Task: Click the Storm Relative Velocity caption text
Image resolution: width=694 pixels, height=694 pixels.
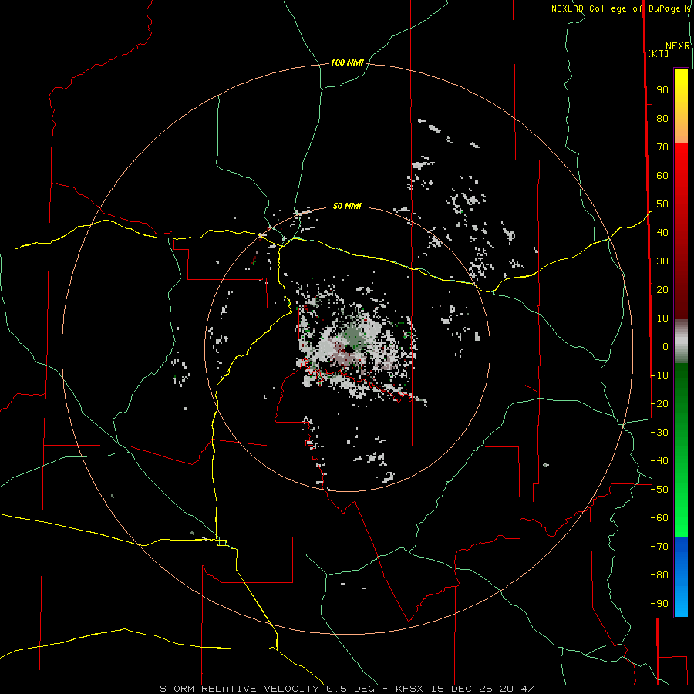Action: click(347, 689)
